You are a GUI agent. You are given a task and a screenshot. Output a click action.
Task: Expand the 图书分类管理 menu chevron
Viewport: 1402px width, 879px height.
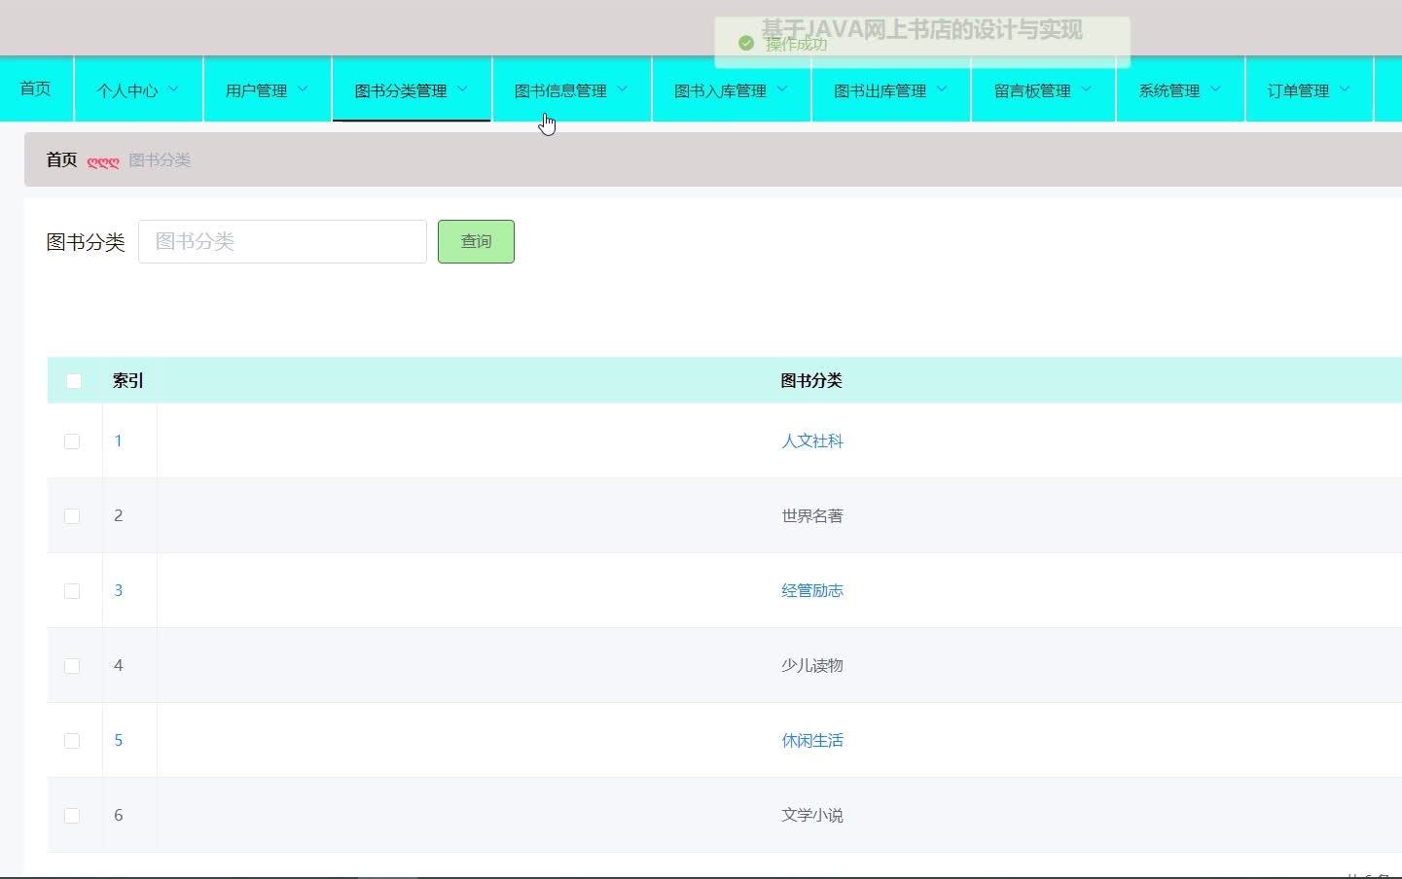462,89
